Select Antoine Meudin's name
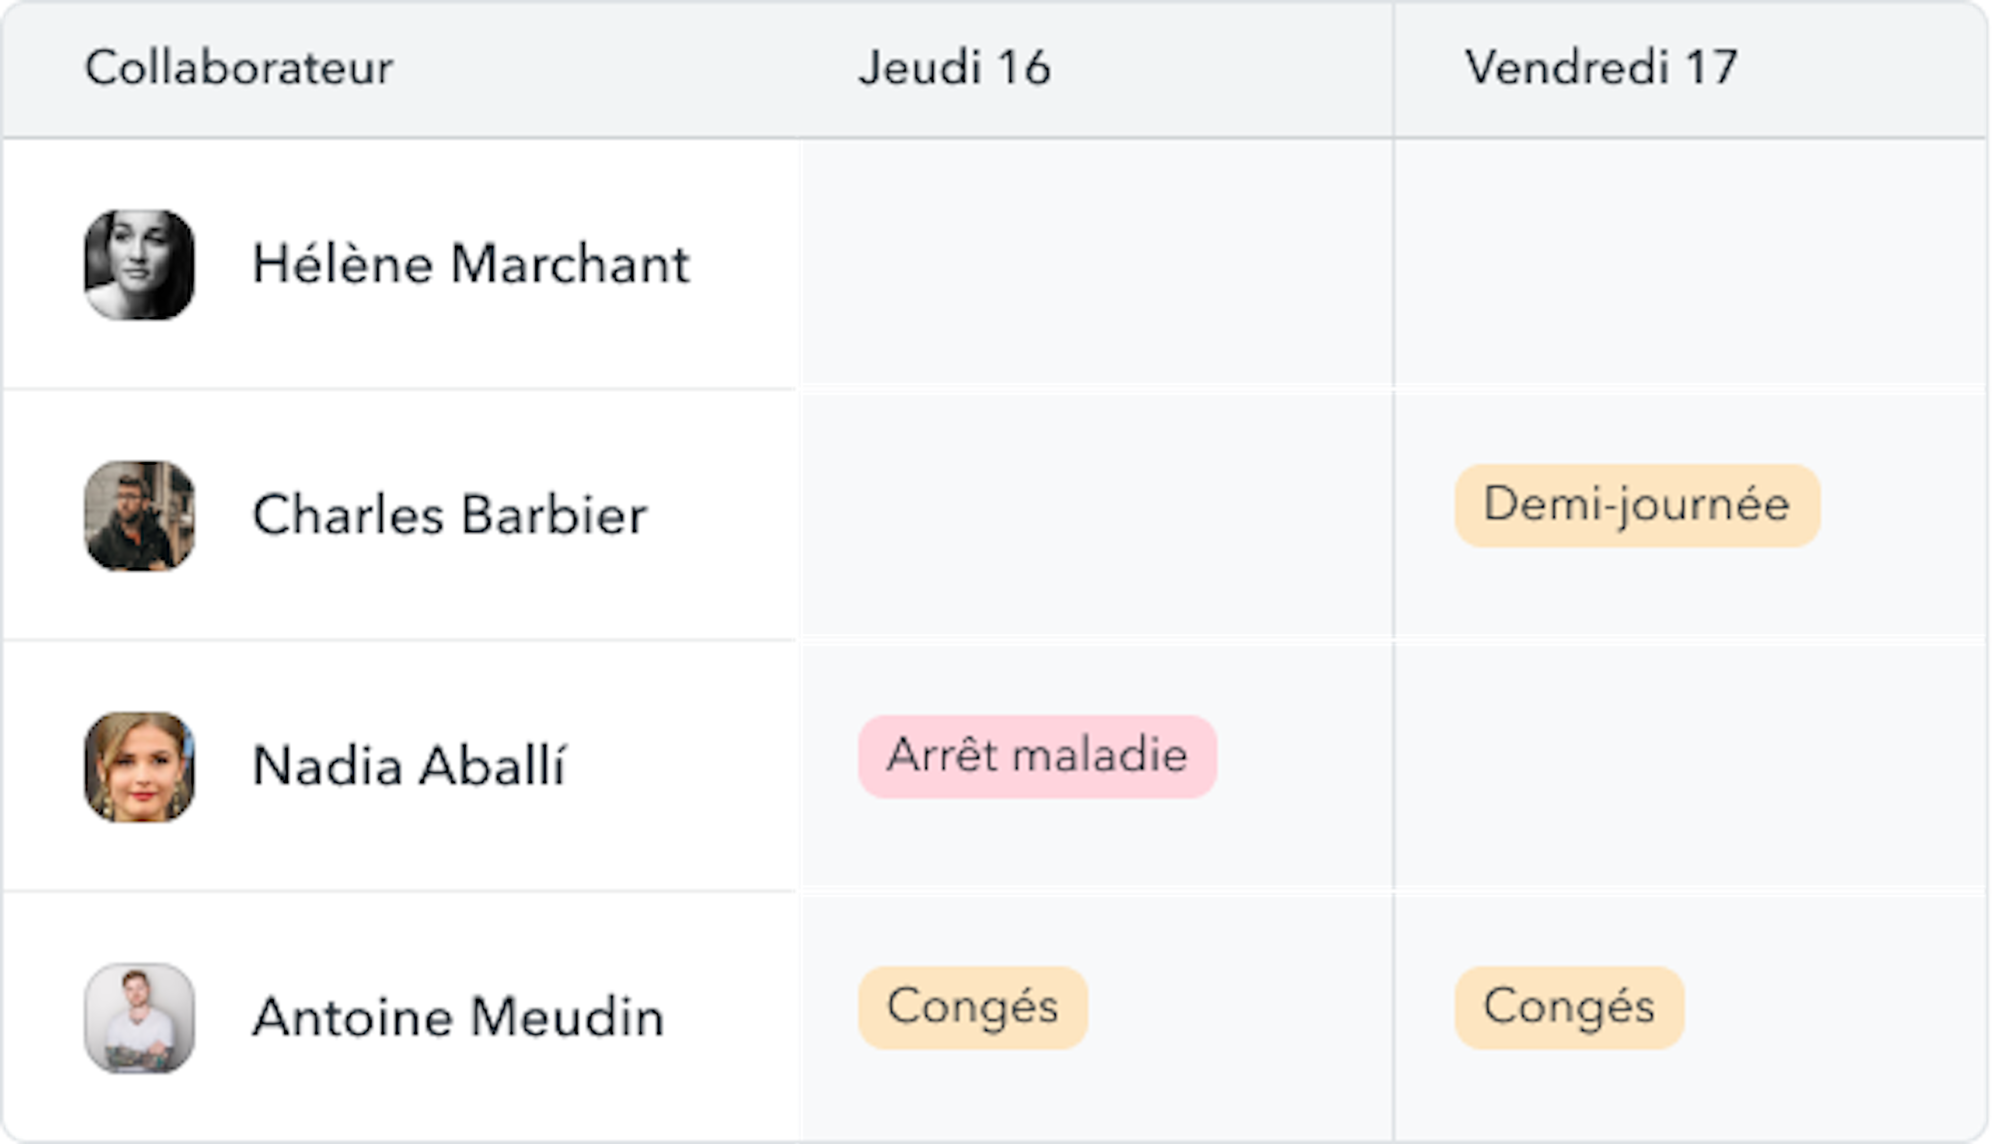 (x=458, y=1017)
